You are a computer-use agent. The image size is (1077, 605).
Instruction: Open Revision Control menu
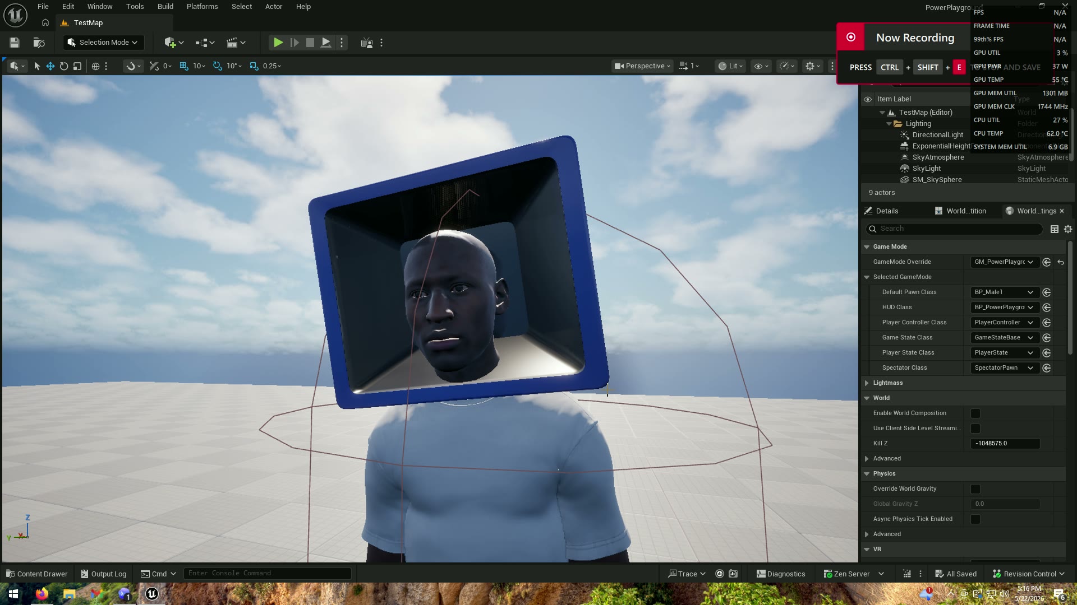pos(1029,574)
